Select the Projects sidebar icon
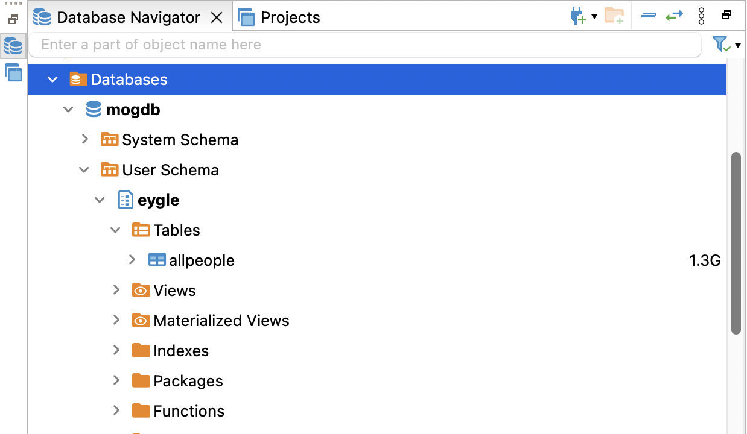 click(x=13, y=72)
